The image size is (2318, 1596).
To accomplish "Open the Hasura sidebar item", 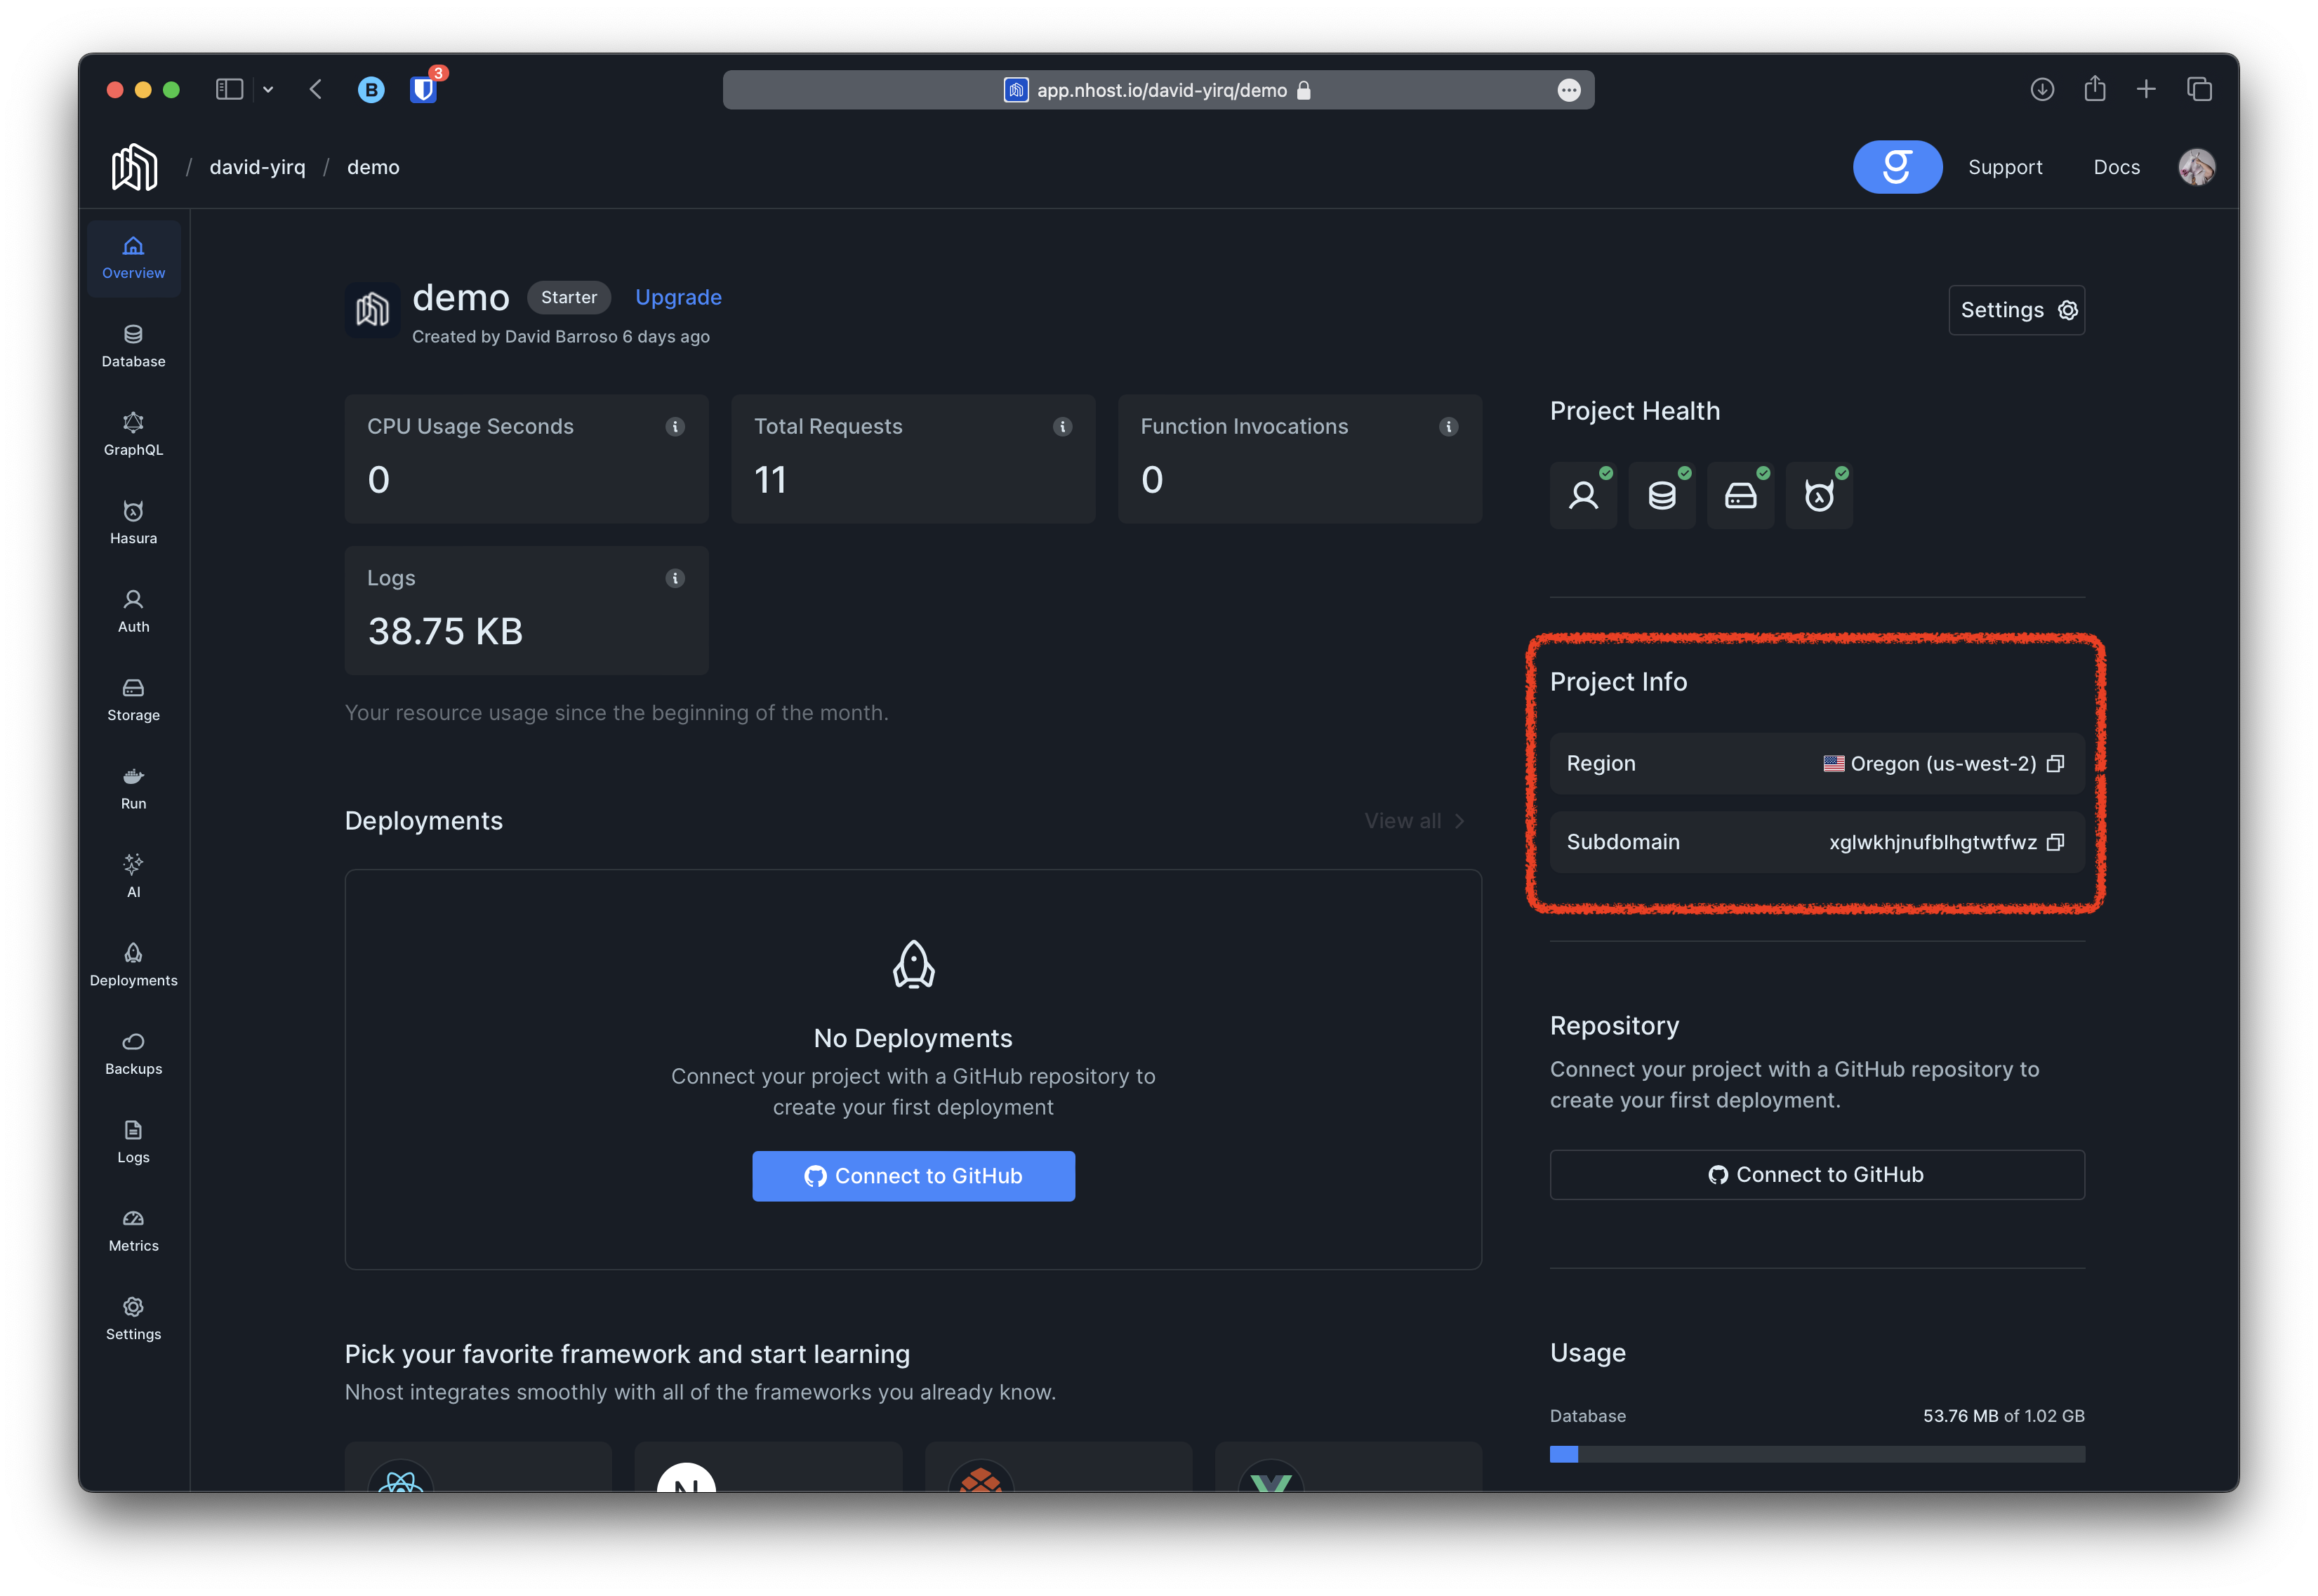I will [x=133, y=523].
